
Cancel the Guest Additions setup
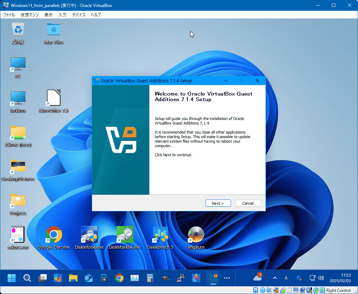pyautogui.click(x=248, y=203)
